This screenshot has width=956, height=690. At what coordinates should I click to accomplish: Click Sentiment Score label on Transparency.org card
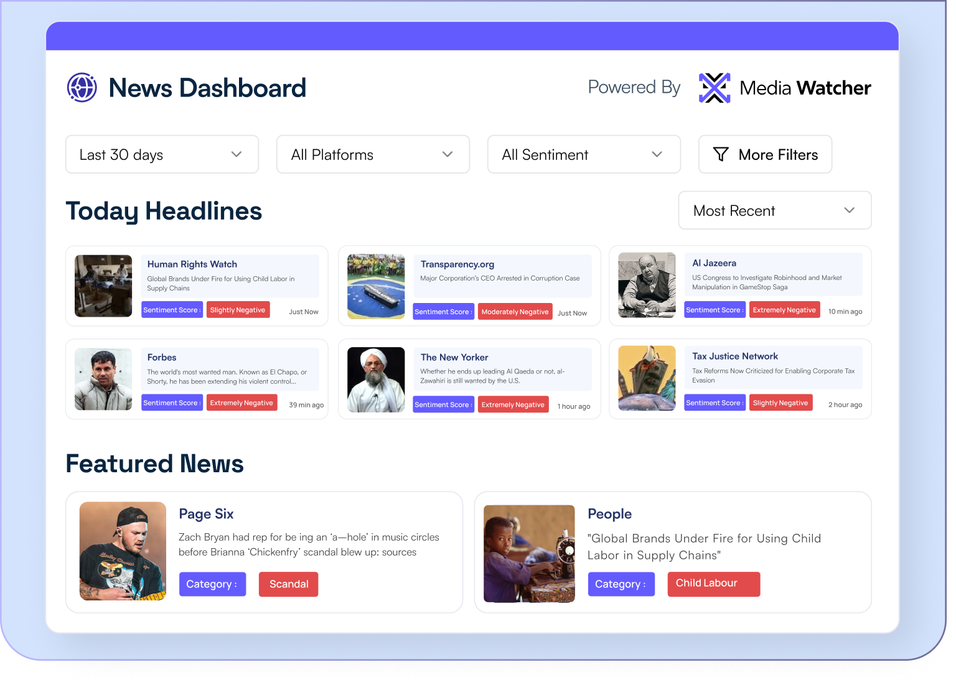coord(444,312)
